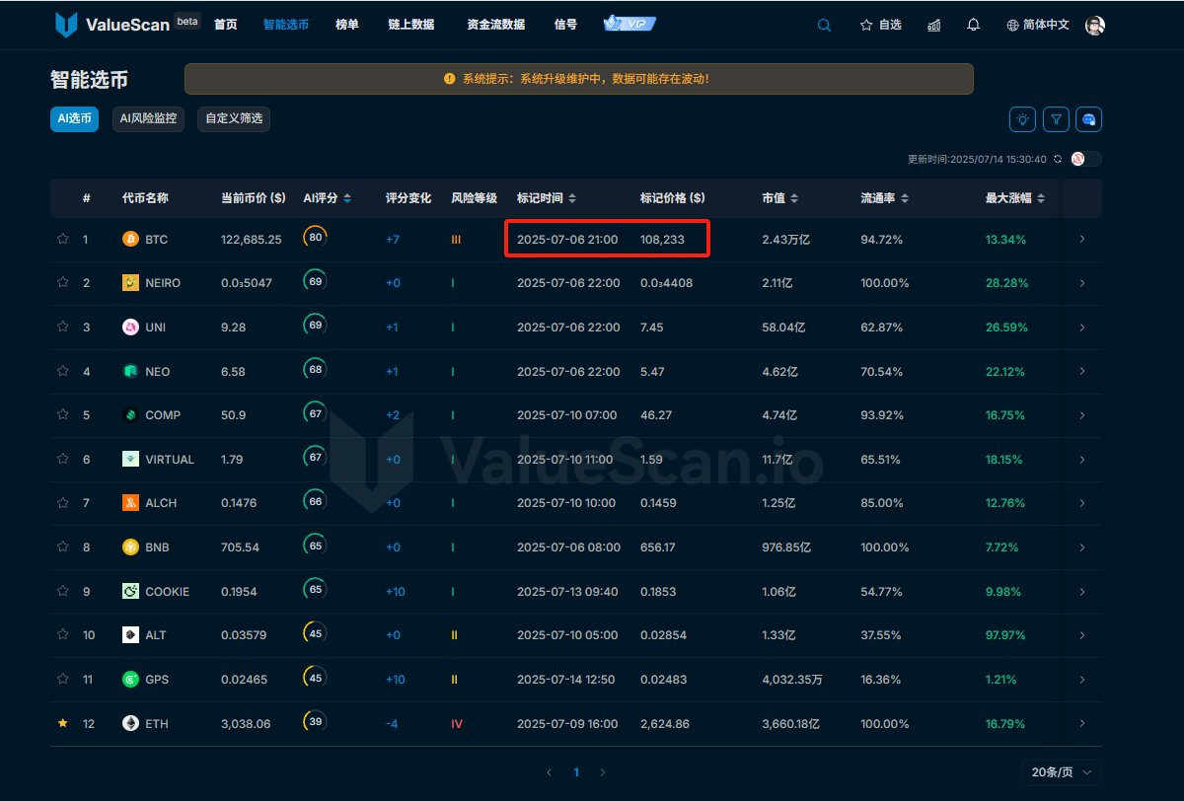Open the 自选 watchlist star

[880, 25]
